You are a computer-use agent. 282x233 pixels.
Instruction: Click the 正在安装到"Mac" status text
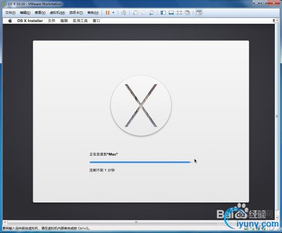[x=104, y=154]
